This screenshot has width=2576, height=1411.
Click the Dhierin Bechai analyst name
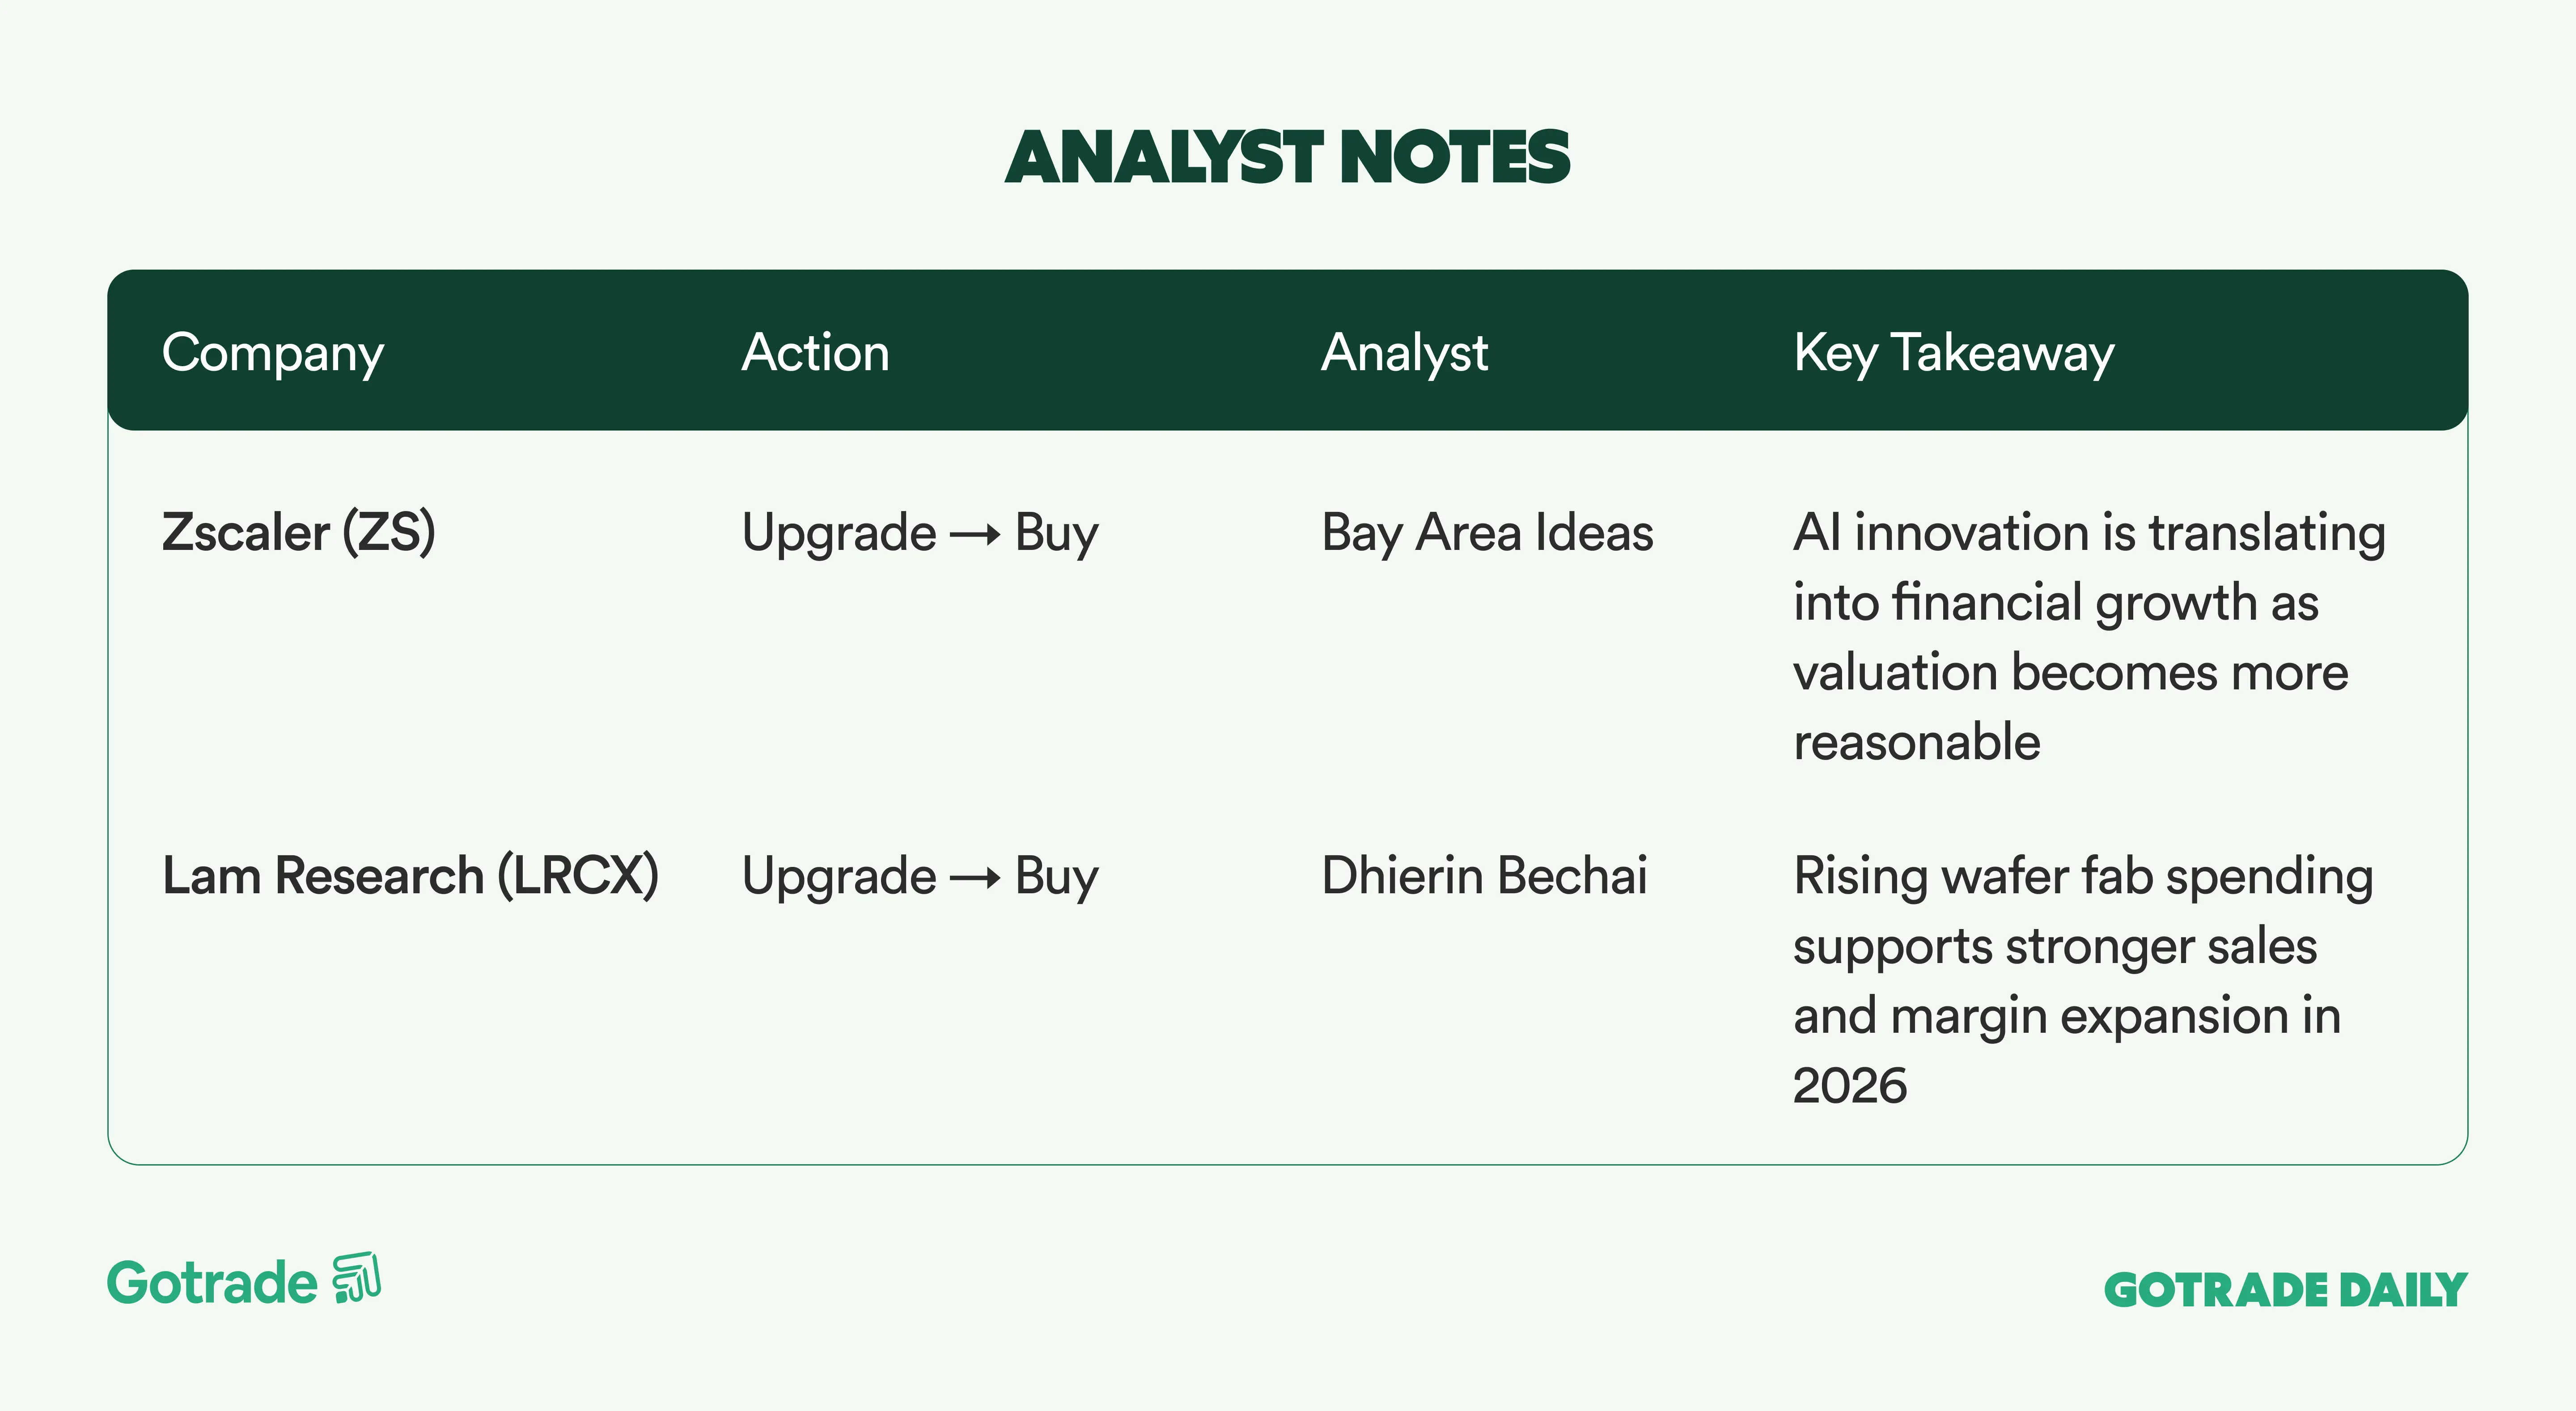(1484, 876)
